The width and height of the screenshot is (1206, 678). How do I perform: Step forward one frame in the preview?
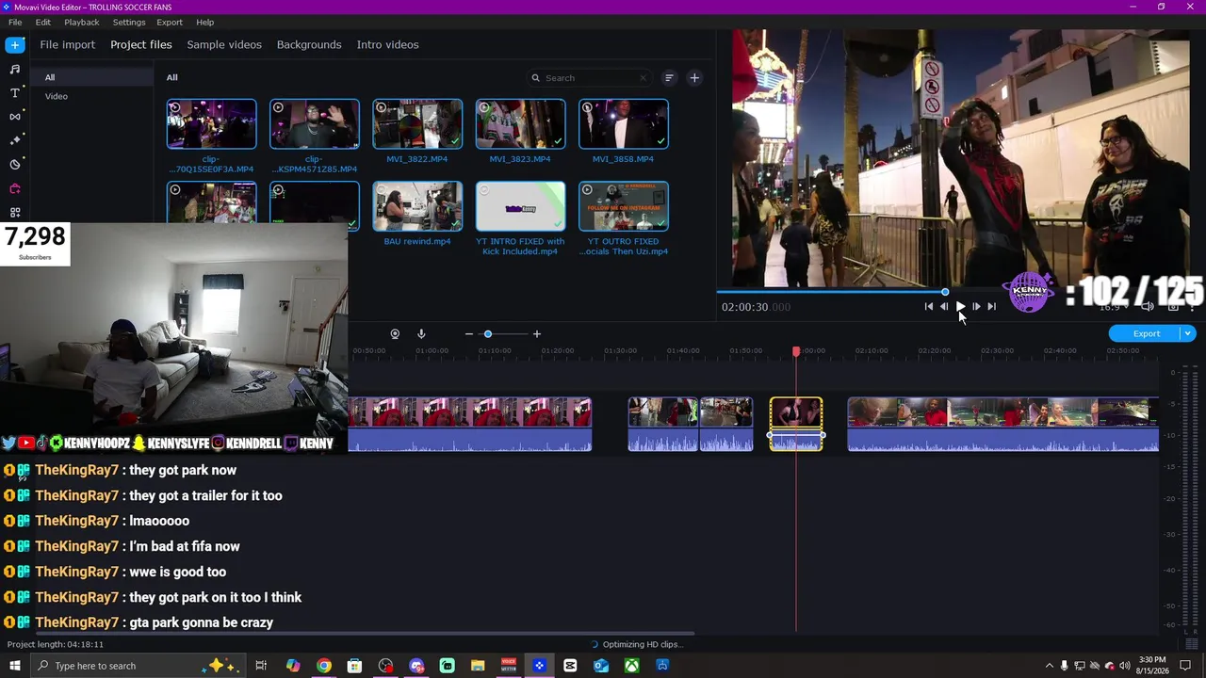[976, 306]
